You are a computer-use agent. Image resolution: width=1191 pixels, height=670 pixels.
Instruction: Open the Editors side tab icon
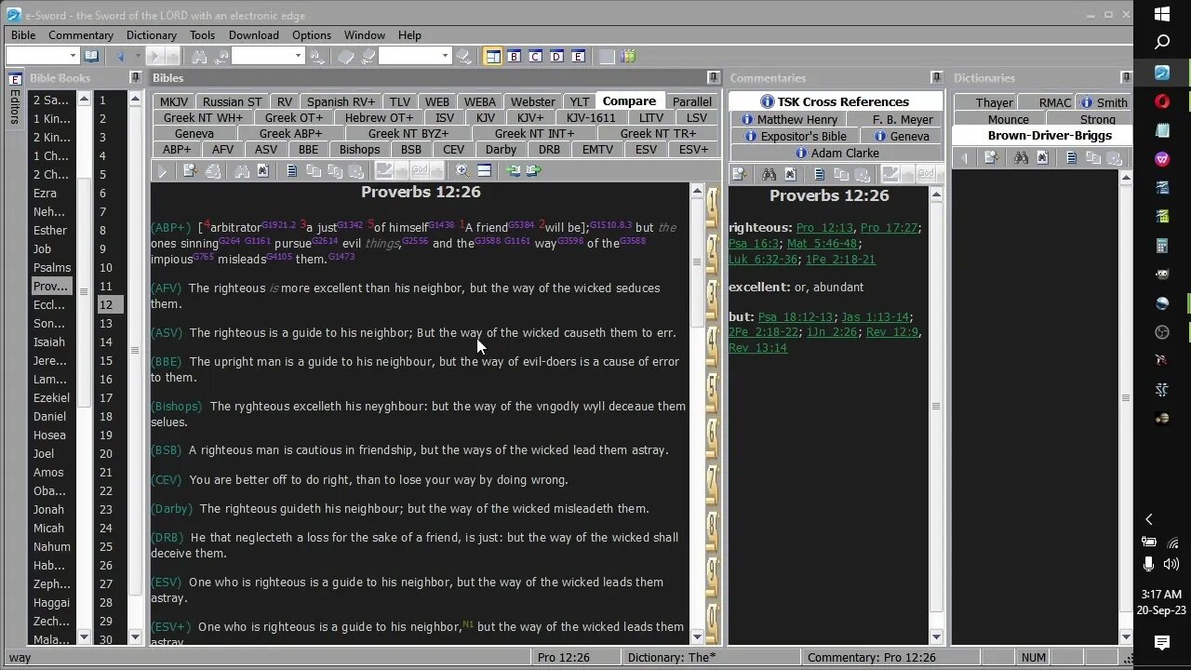pyautogui.click(x=15, y=80)
